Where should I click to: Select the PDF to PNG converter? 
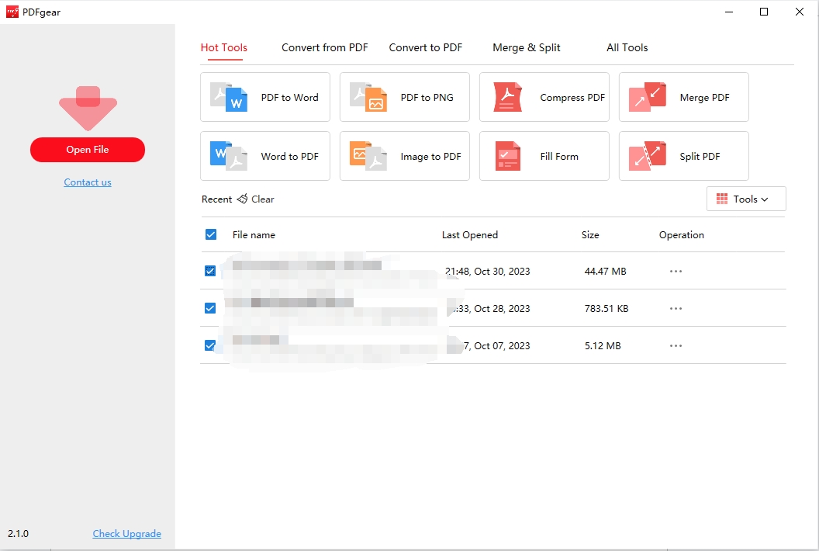pos(404,97)
